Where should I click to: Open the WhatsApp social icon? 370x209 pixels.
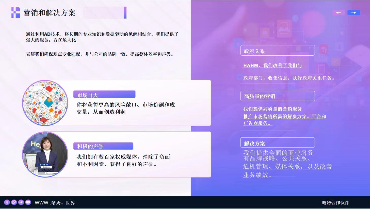tap(14, 202)
